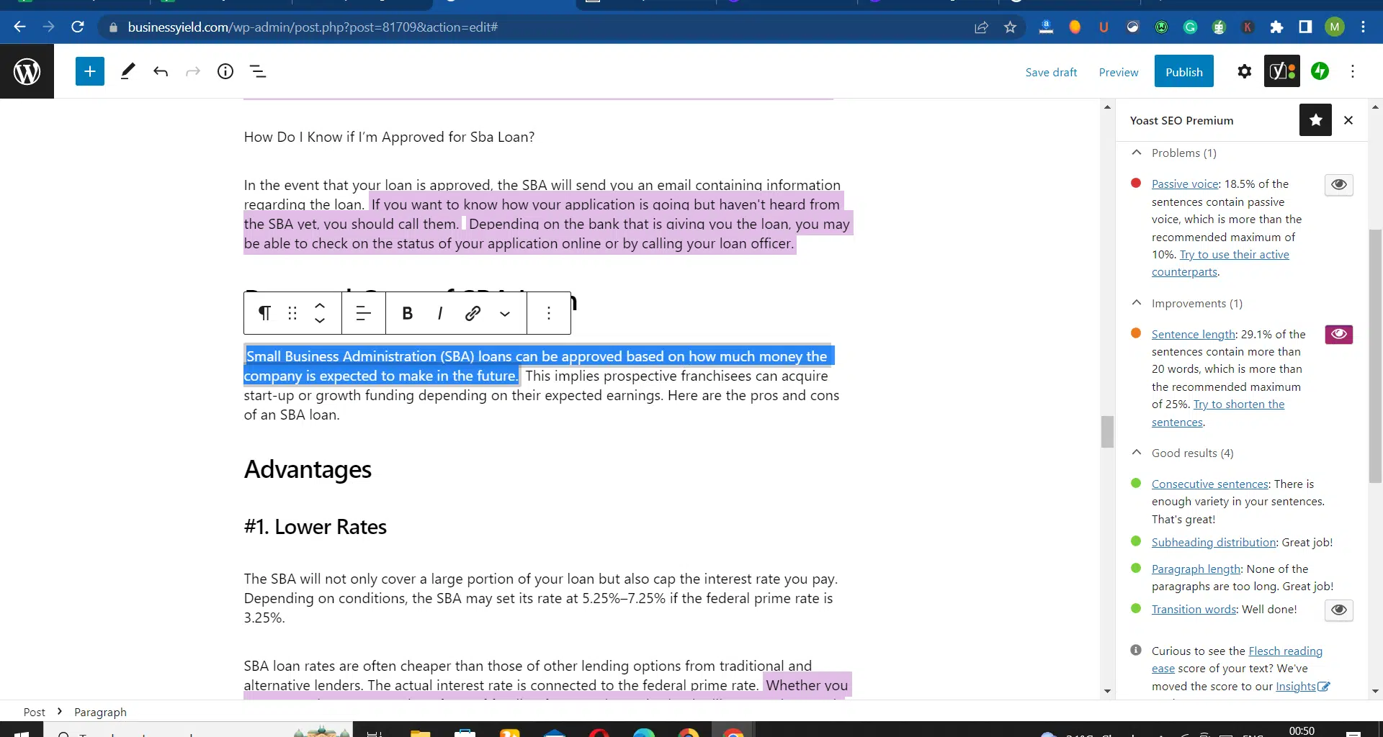The height and width of the screenshot is (737, 1383).
Task: Click the Save draft link
Action: 1051,72
